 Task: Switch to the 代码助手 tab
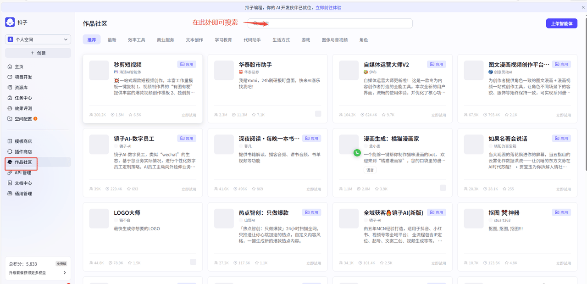[252, 40]
